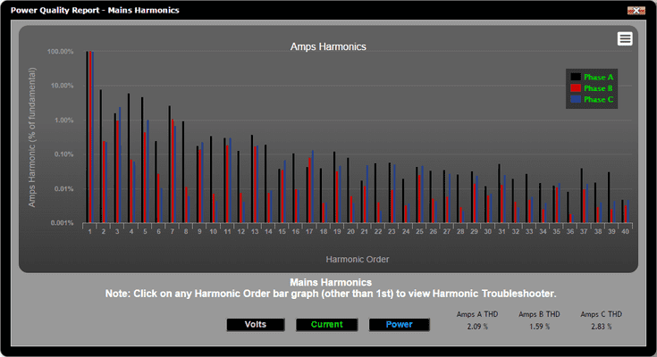Click the red Phase B legend swatch

pos(576,88)
